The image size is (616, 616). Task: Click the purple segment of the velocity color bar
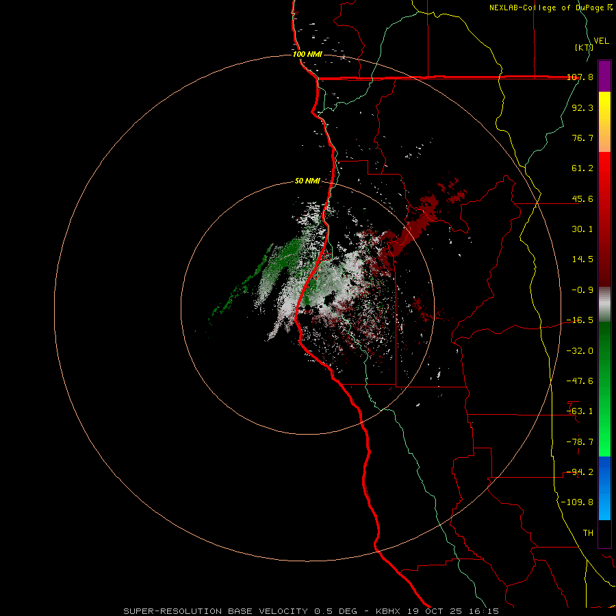tap(604, 76)
